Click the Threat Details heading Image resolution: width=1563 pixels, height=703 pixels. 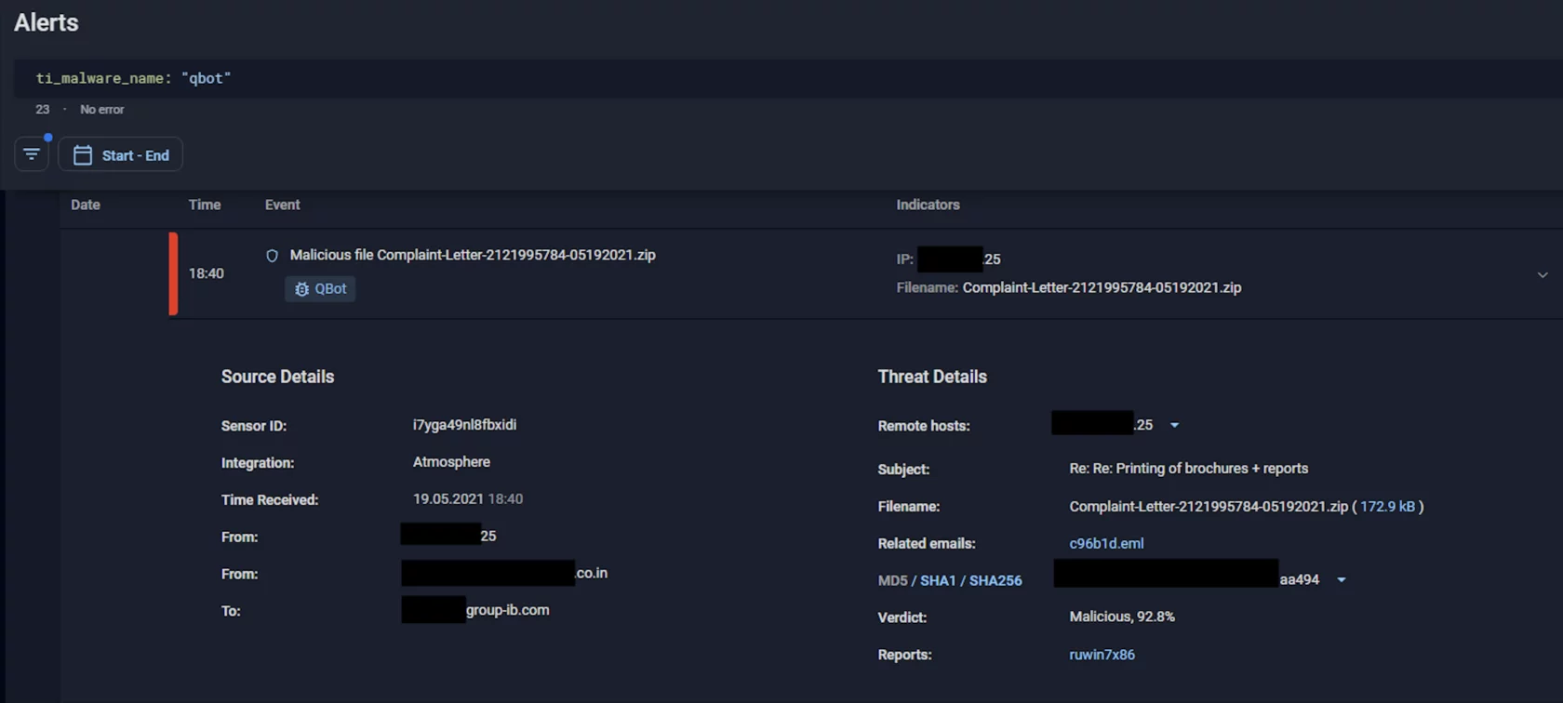pyautogui.click(x=932, y=377)
